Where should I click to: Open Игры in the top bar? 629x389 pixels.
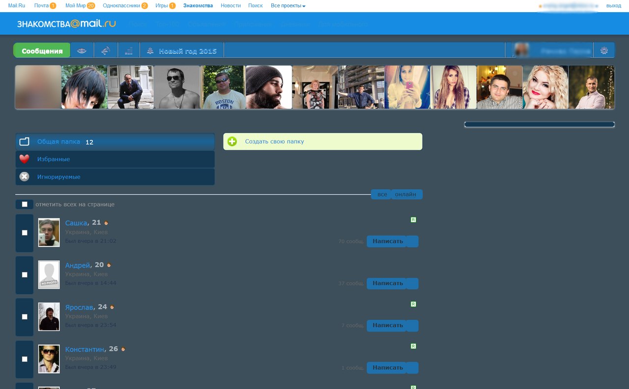point(162,6)
